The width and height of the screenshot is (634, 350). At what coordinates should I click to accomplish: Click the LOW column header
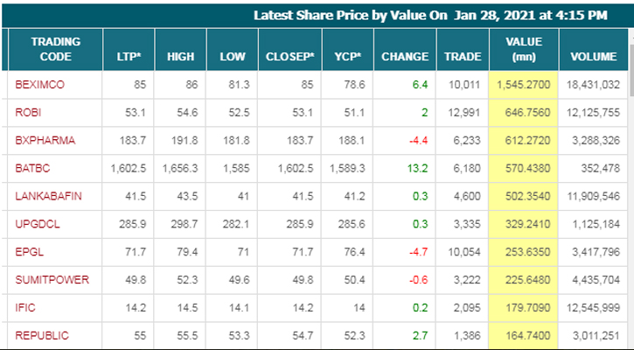tap(232, 57)
